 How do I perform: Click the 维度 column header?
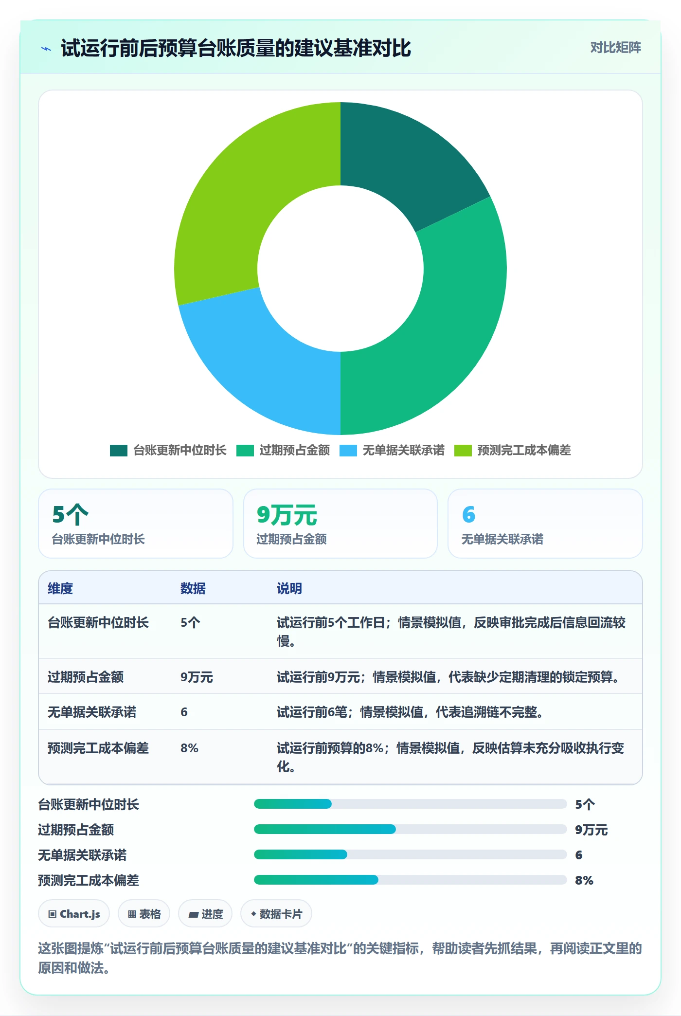[x=60, y=588]
